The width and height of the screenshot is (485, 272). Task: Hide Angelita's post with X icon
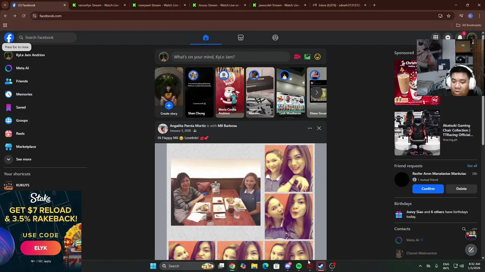tap(319, 128)
